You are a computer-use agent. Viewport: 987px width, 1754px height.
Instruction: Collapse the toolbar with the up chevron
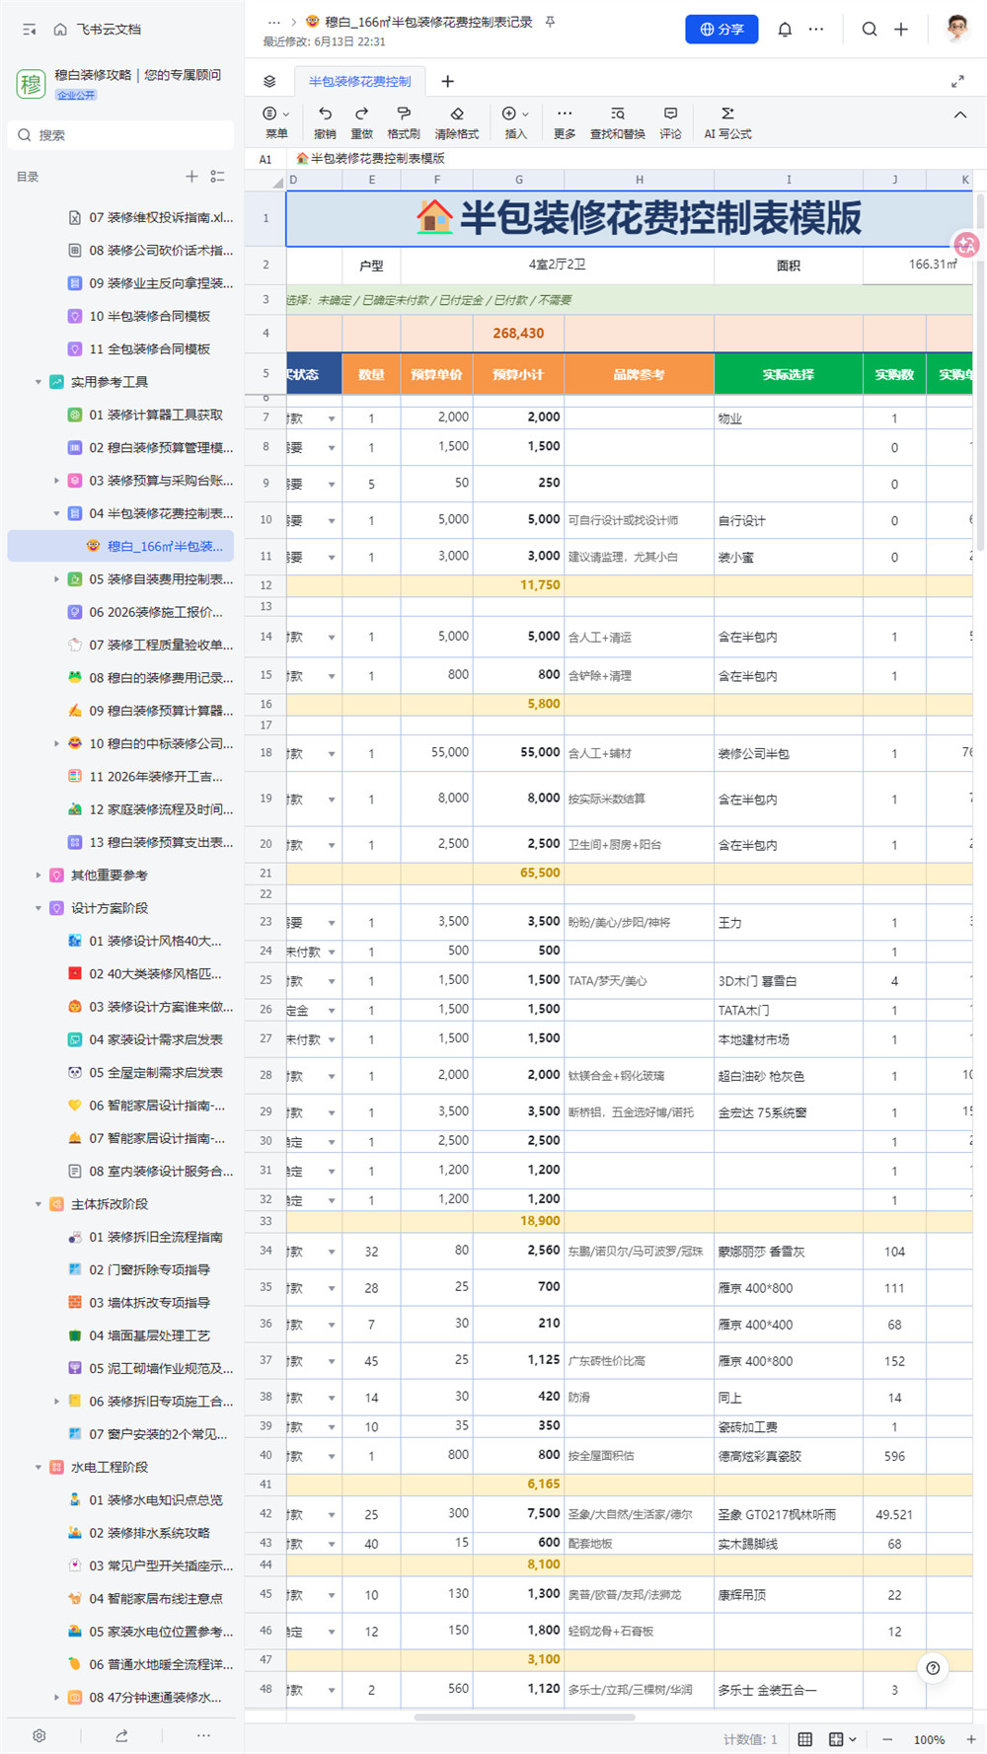click(x=960, y=115)
